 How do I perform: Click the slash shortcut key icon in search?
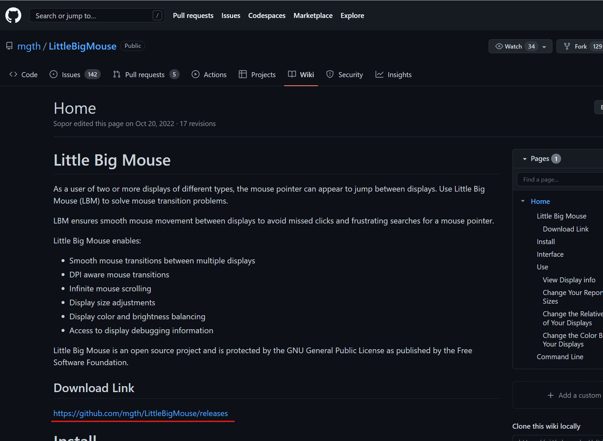[157, 15]
